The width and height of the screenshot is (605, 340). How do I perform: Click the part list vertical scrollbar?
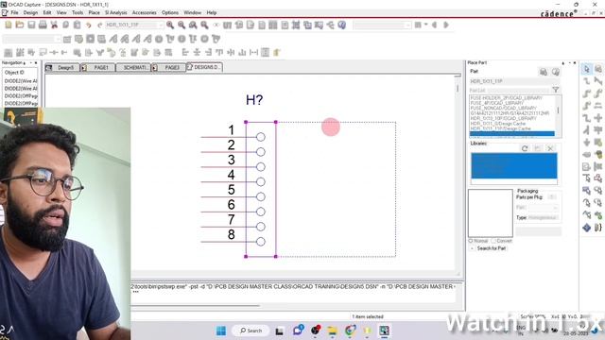tap(558, 117)
